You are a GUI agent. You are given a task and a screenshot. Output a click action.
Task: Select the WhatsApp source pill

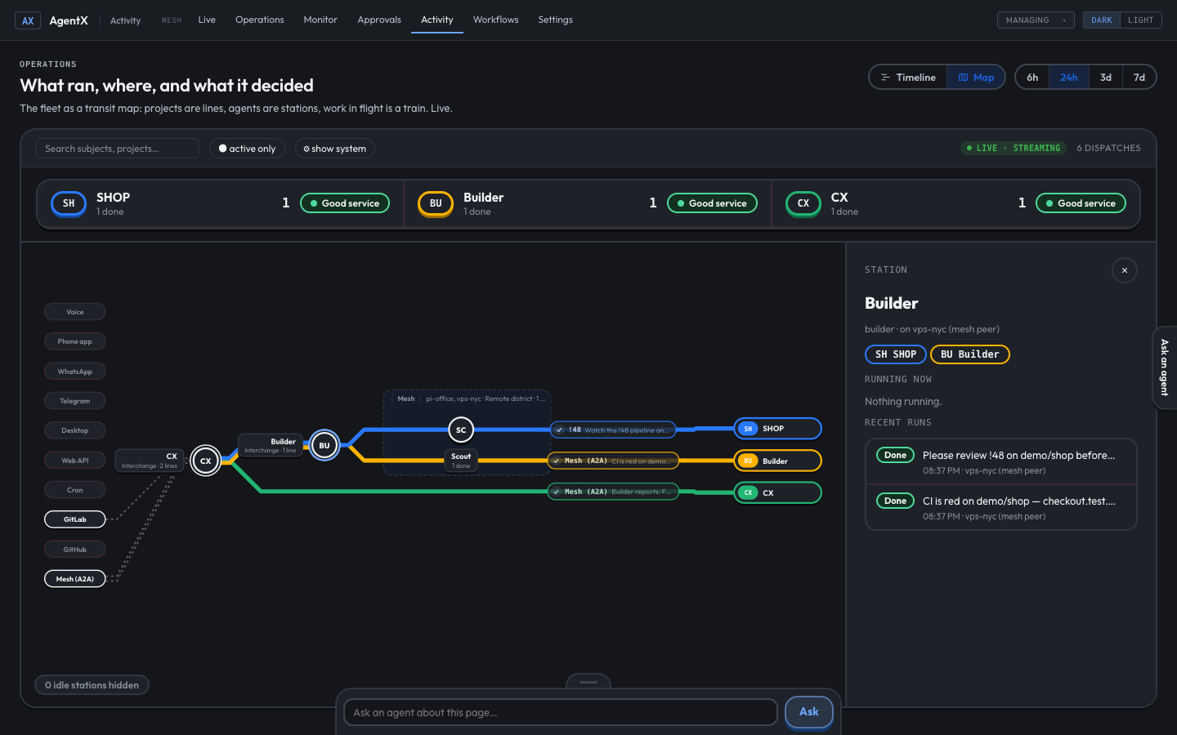pos(75,372)
